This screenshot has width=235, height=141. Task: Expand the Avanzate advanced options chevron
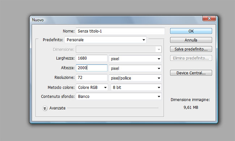(x=45, y=108)
